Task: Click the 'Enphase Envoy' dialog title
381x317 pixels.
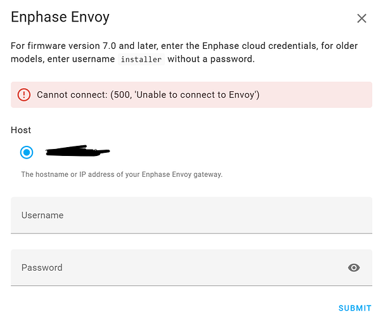Action: (60, 17)
